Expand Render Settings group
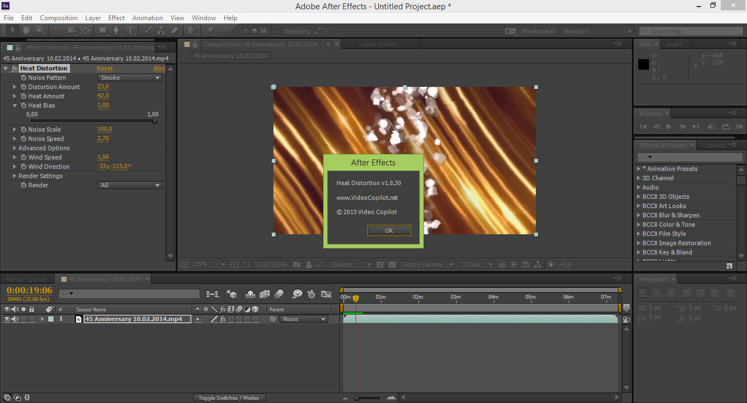This screenshot has height=403, width=747. pos(15,176)
